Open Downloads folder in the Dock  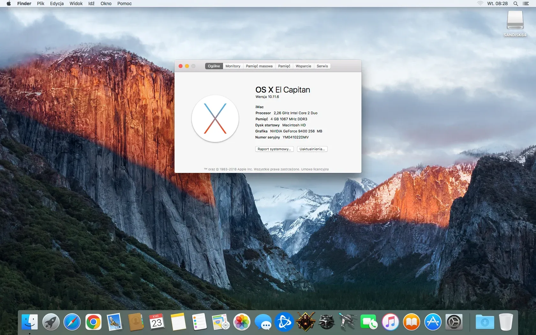pyautogui.click(x=485, y=322)
